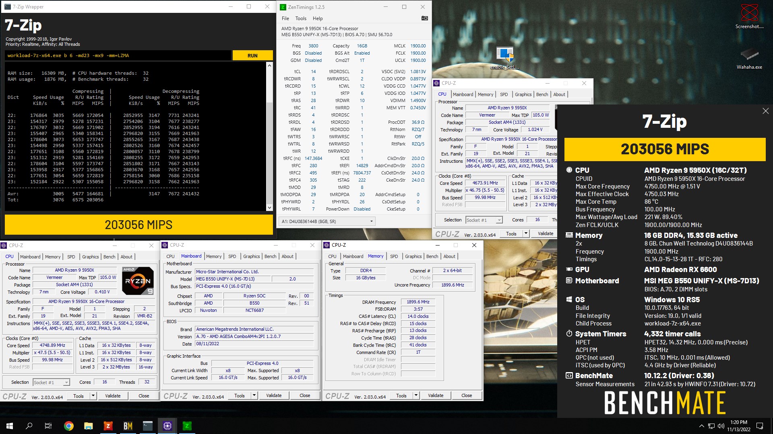Select Mainboard tab in upper CPU-Z window
Screen dimensions: 773x434
click(x=463, y=94)
